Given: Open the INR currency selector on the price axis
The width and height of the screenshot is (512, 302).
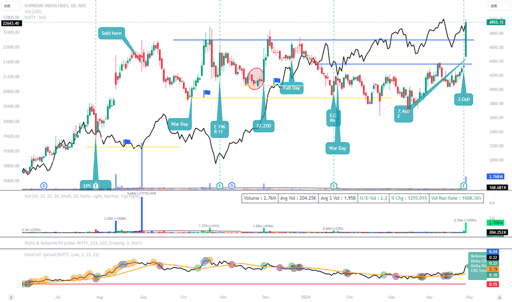Looking at the screenshot, I should tap(498, 6).
